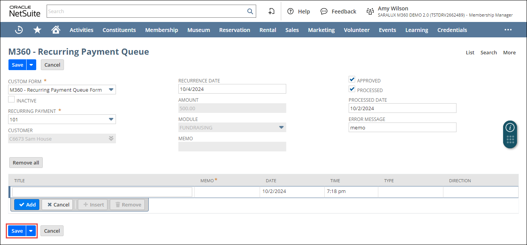
Task: Open the Events menu
Action: tap(387, 30)
